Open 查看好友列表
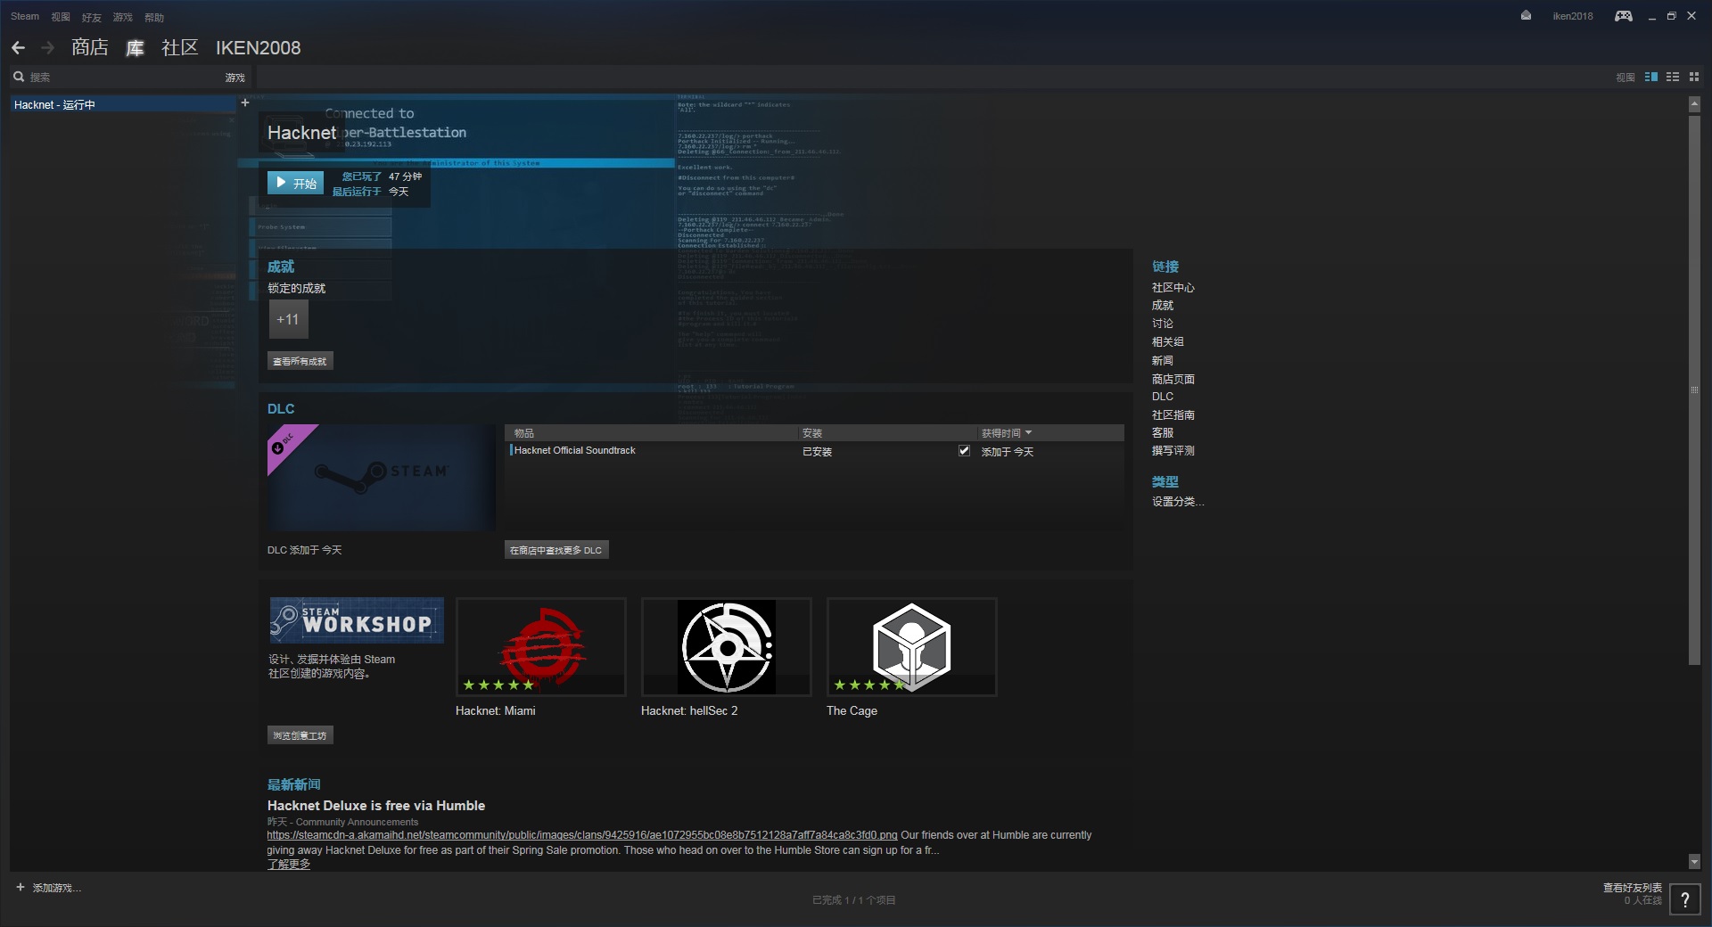This screenshot has width=1712, height=927. [1632, 888]
